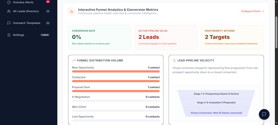278x125 pixels.
Task: Collapse the funnel analytics panel
Action: click(253, 11)
